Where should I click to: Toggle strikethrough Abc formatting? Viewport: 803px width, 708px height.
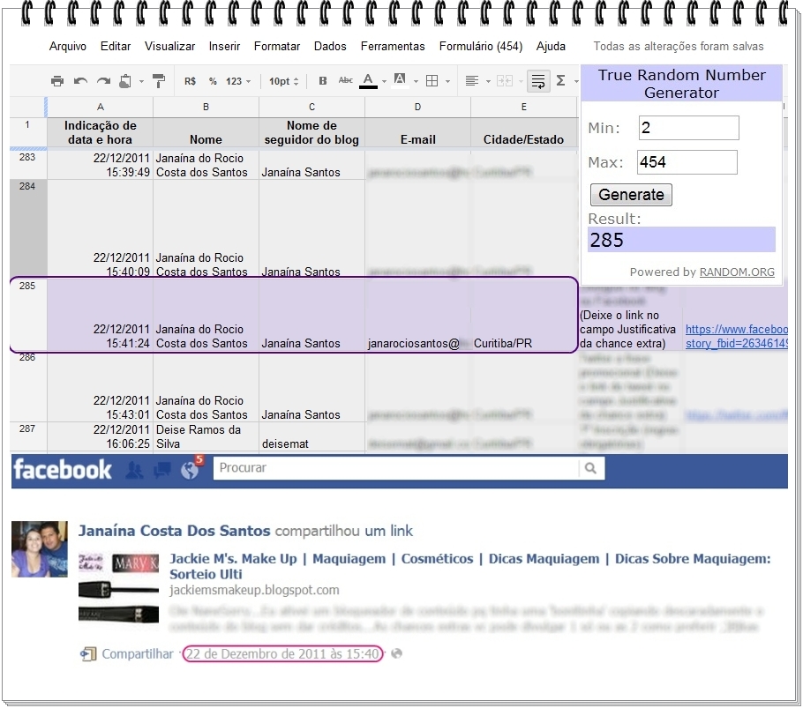coord(346,80)
